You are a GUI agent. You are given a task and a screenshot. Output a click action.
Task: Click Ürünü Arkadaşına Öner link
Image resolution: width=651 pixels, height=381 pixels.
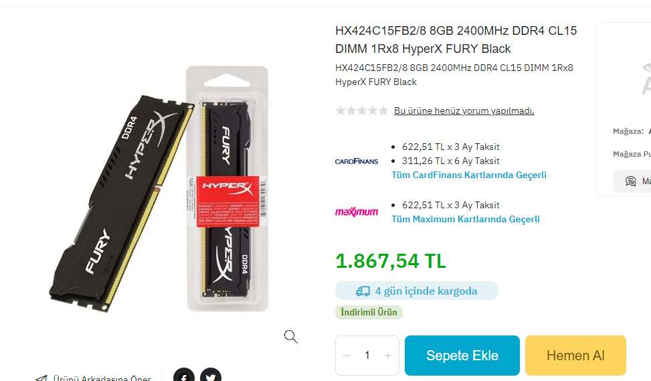pyautogui.click(x=102, y=378)
